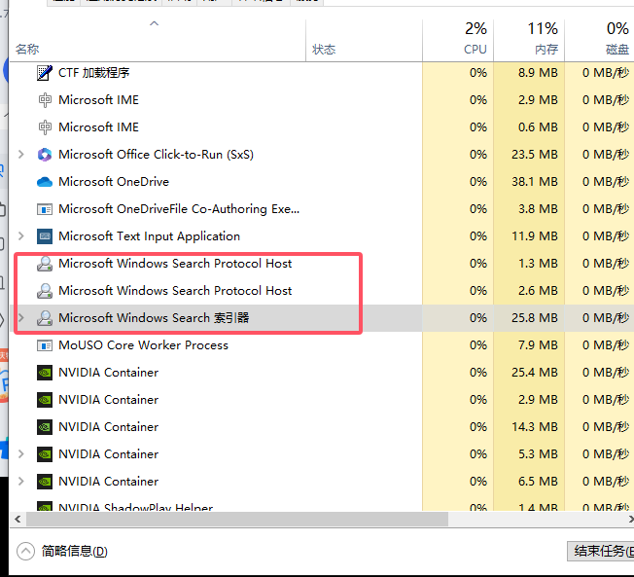Click the 2.6 MB memory value
Screen dimensions: 634x577
[x=538, y=291]
